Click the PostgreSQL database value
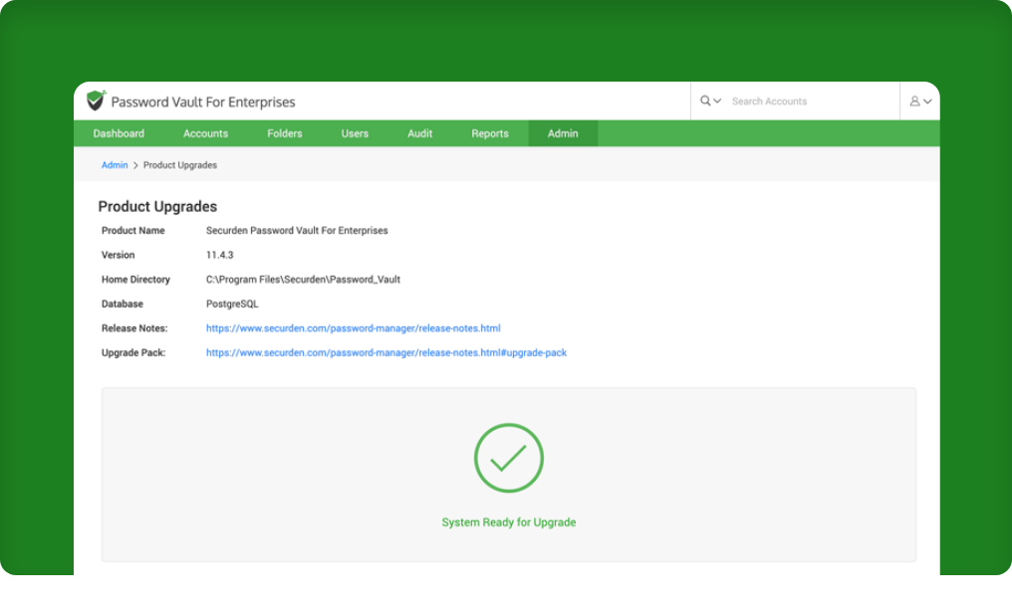This screenshot has height=615, width=1012. point(232,304)
